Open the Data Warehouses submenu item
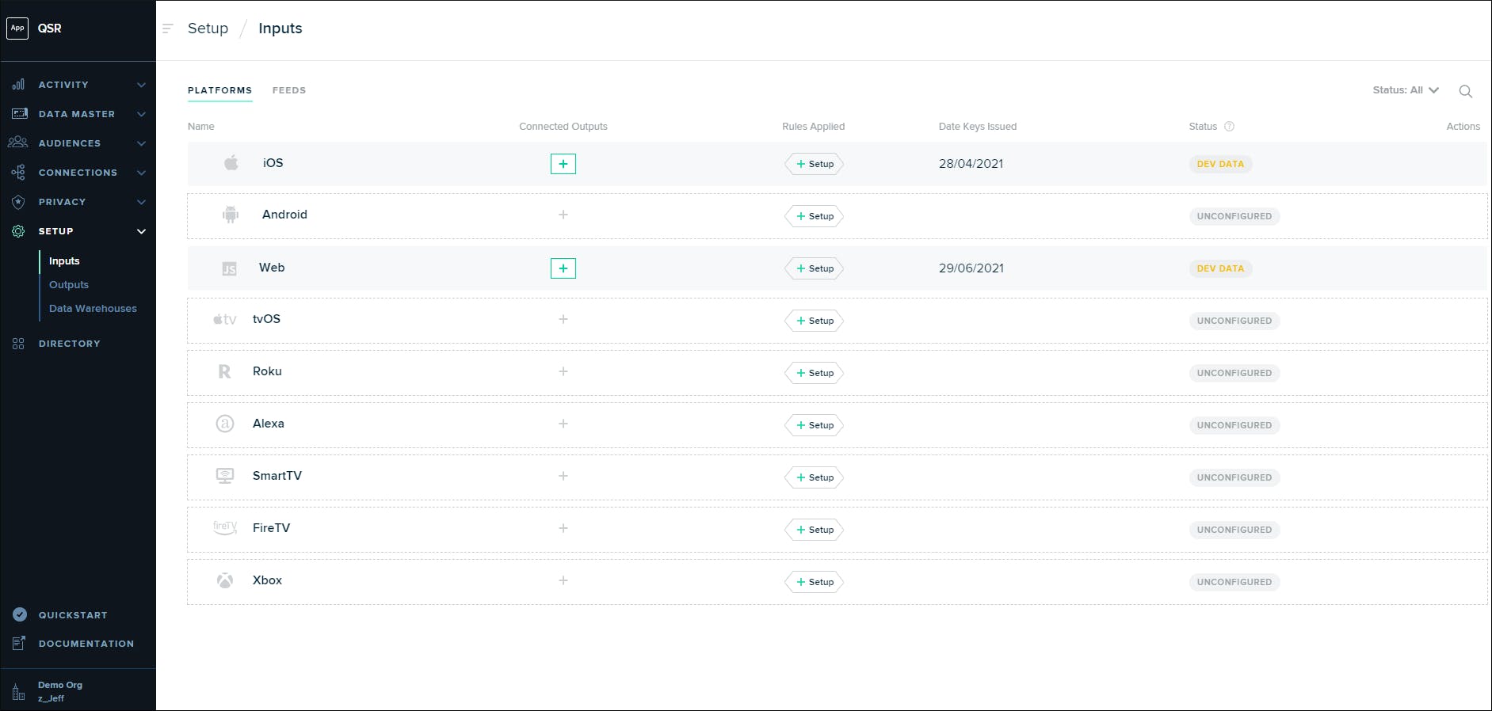1492x711 pixels. tap(93, 309)
